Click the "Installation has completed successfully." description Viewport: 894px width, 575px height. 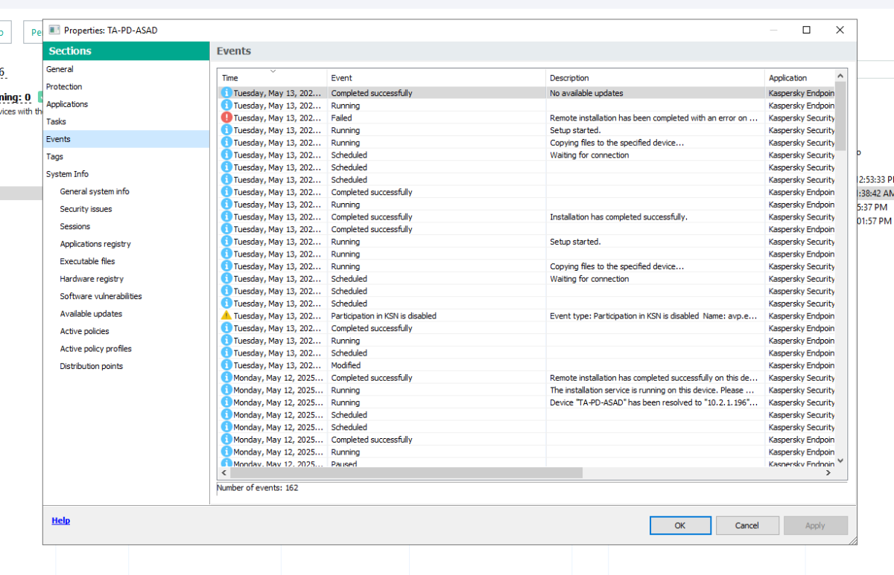tap(618, 216)
